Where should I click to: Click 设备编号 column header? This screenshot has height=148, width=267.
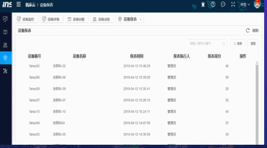click(34, 56)
